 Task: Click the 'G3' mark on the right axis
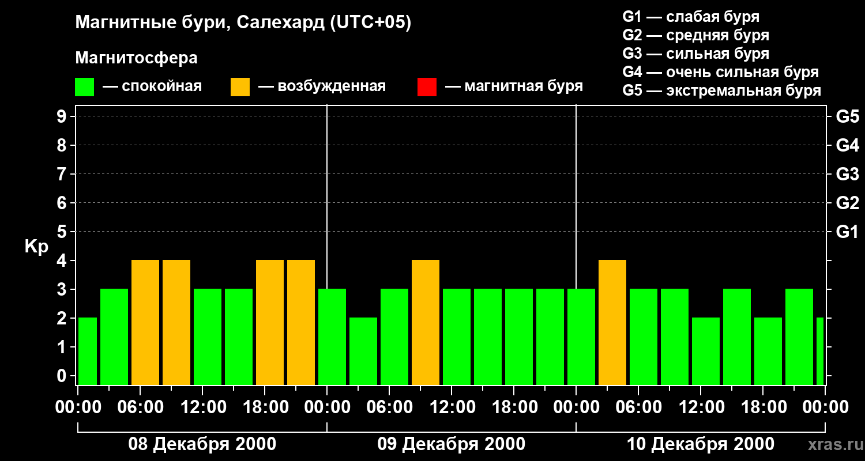click(x=847, y=174)
